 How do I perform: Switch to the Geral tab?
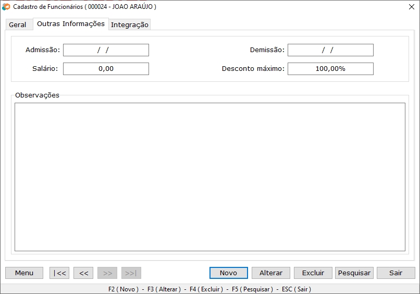point(18,24)
